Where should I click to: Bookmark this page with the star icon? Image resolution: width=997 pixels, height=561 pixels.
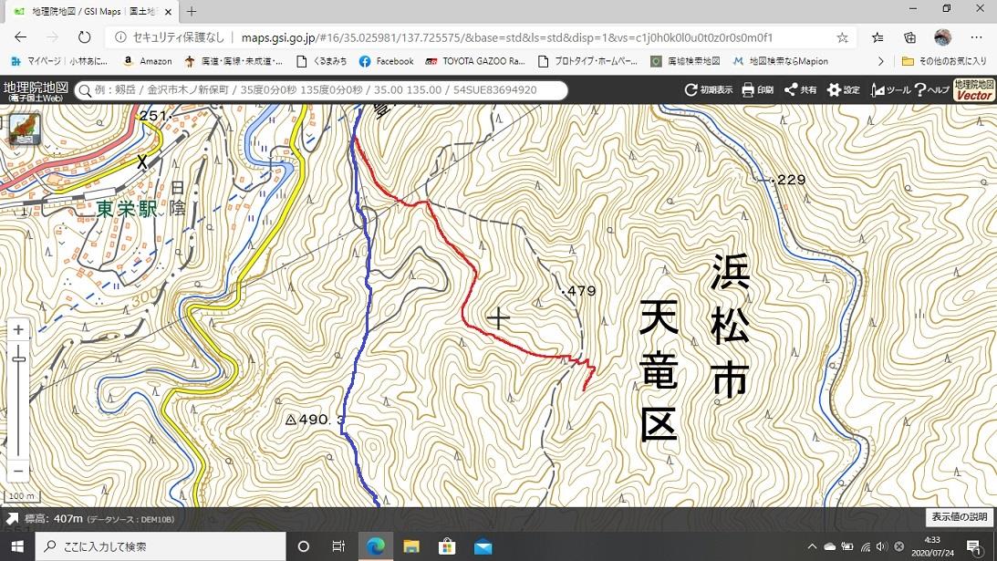pyautogui.click(x=843, y=37)
